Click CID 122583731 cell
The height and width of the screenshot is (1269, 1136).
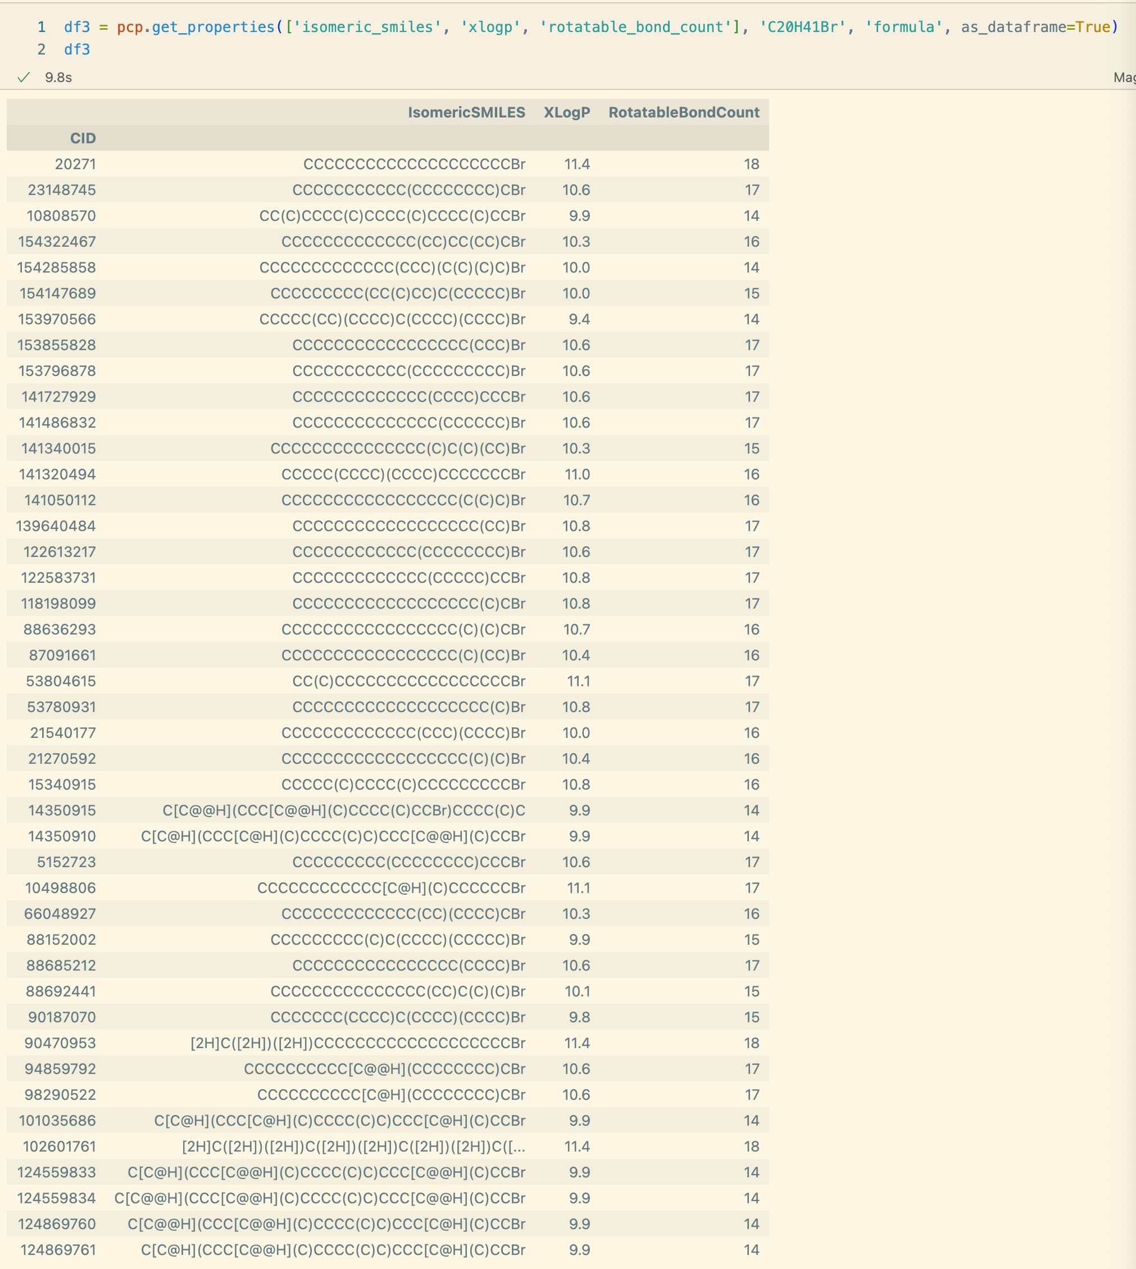point(58,578)
